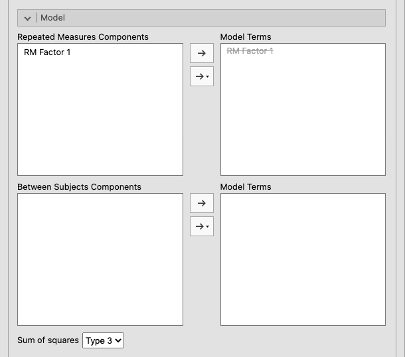Image resolution: width=405 pixels, height=357 pixels.
Task: Click the upper Model Terms label
Action: [246, 36]
